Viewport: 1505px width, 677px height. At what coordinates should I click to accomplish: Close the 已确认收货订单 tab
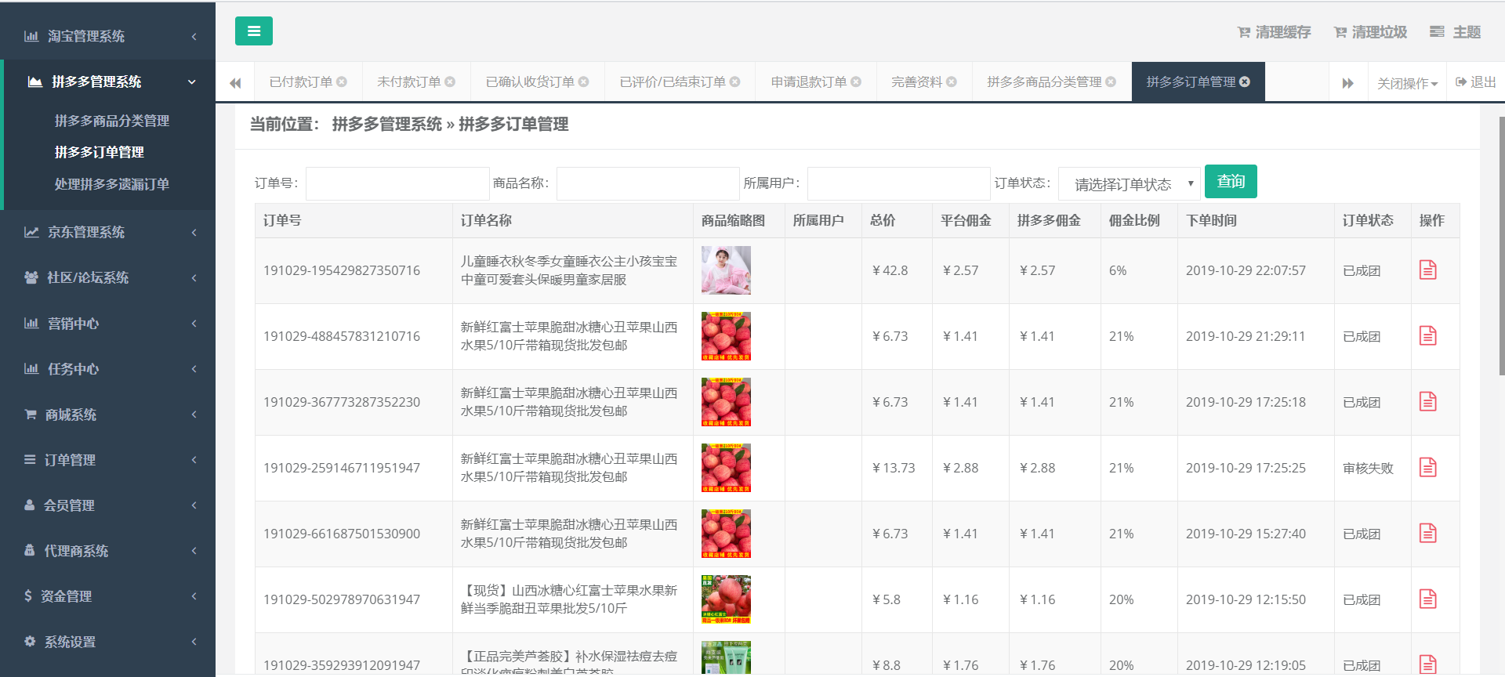pos(583,81)
